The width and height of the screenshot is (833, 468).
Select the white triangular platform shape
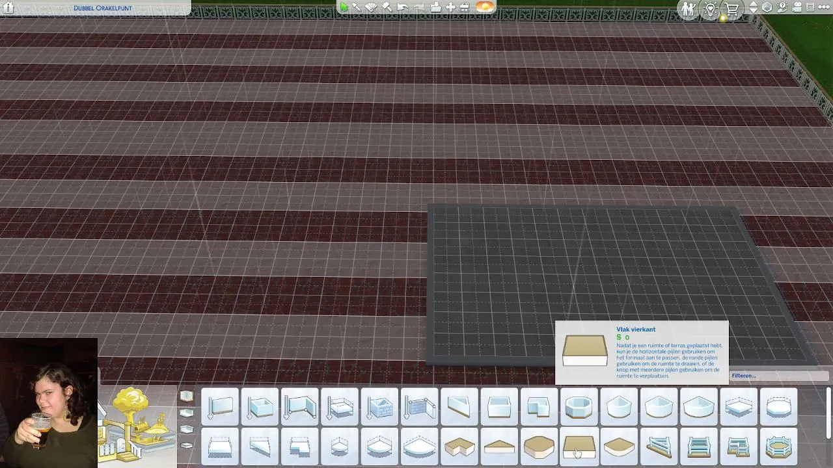pyautogui.click(x=260, y=447)
